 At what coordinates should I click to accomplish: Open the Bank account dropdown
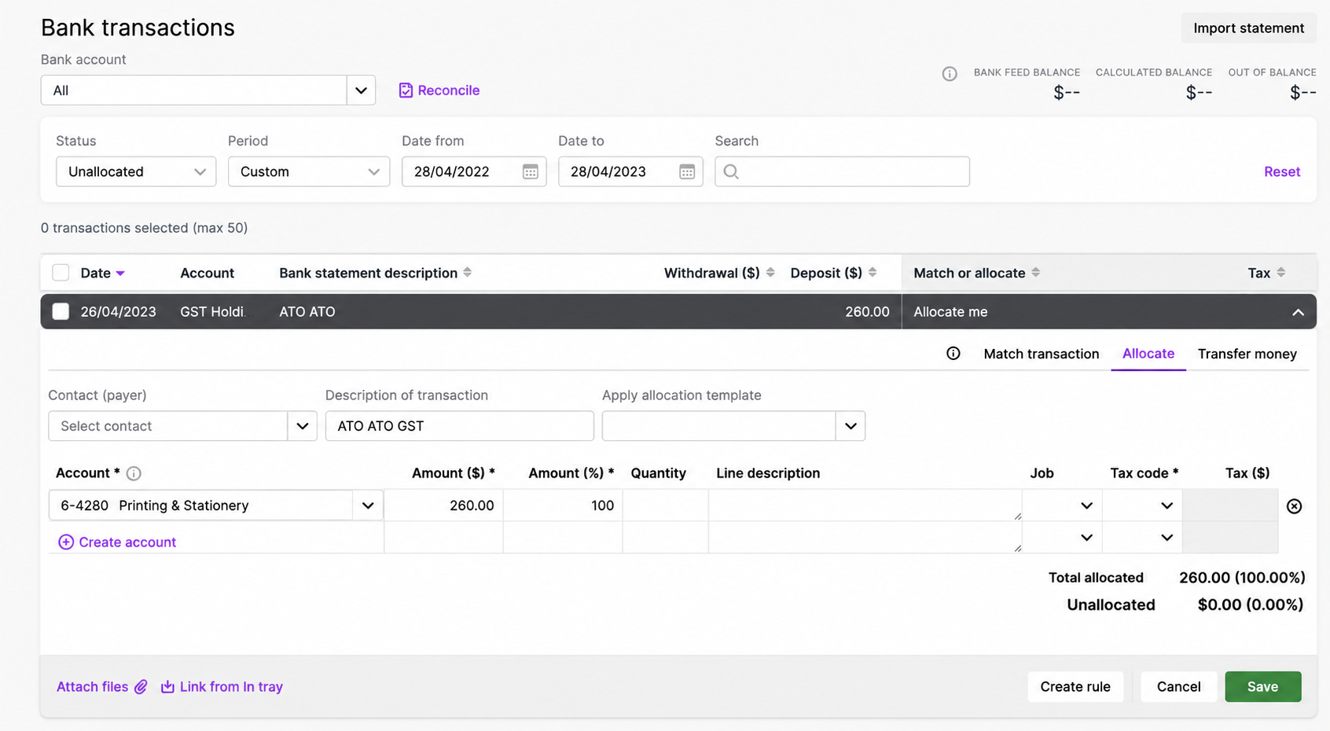pos(361,90)
